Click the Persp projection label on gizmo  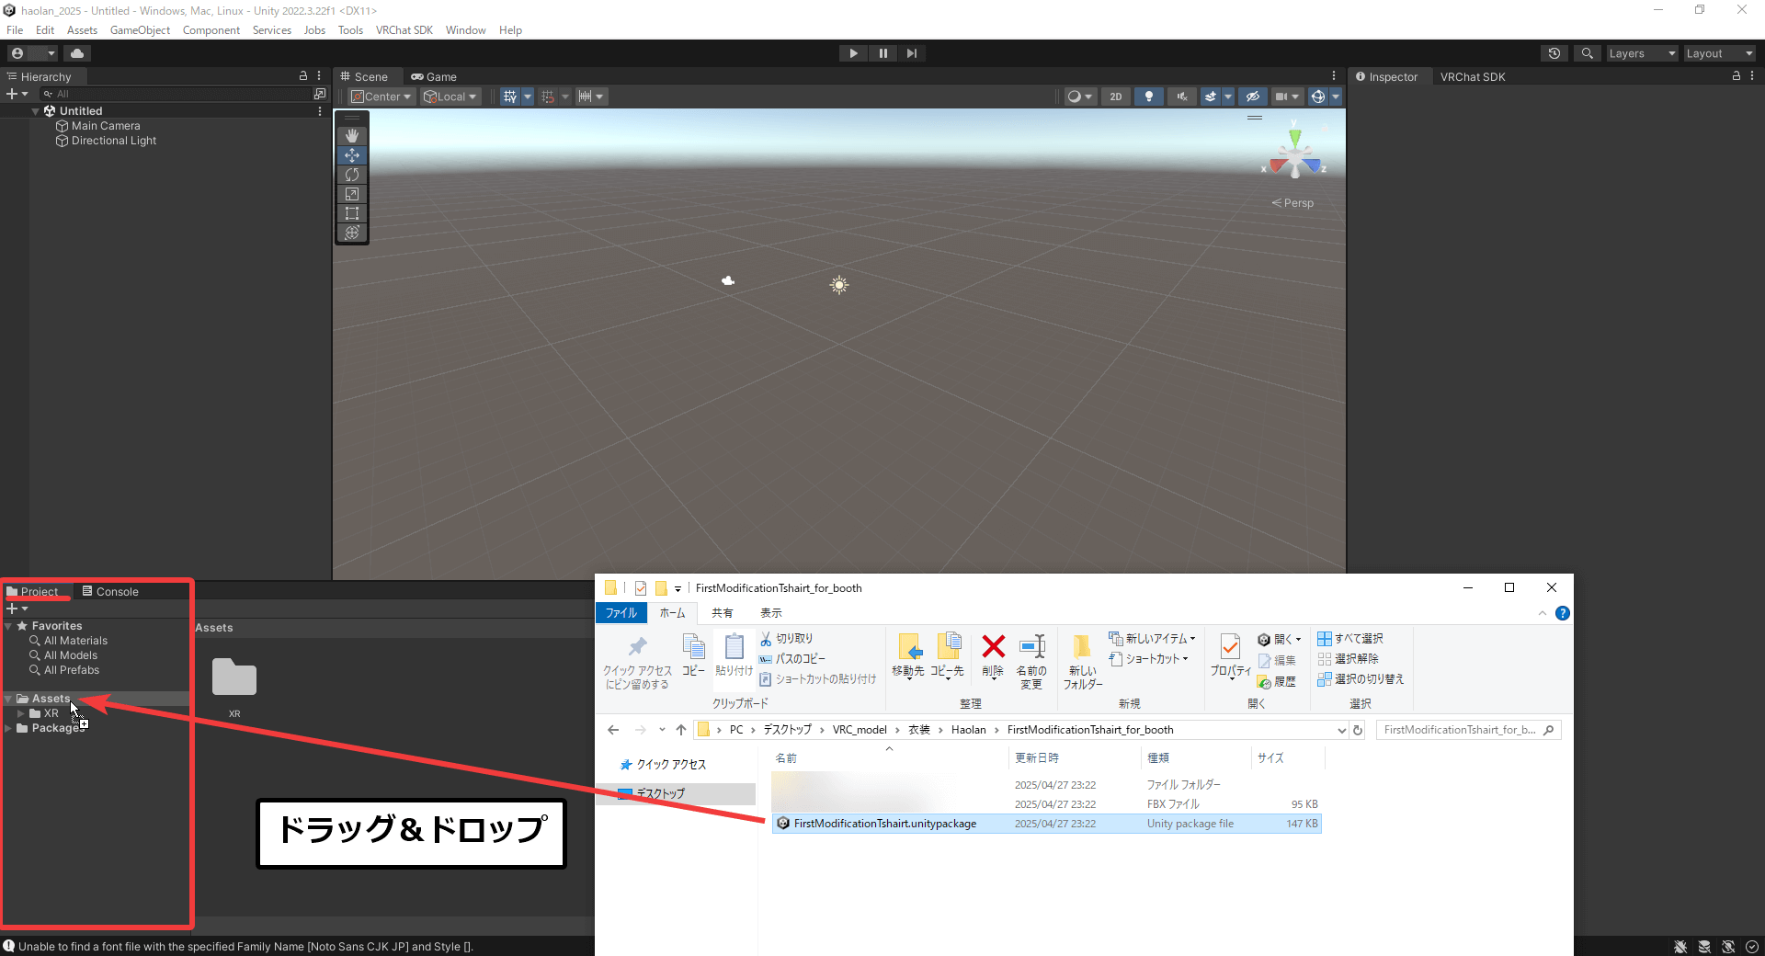click(x=1292, y=203)
